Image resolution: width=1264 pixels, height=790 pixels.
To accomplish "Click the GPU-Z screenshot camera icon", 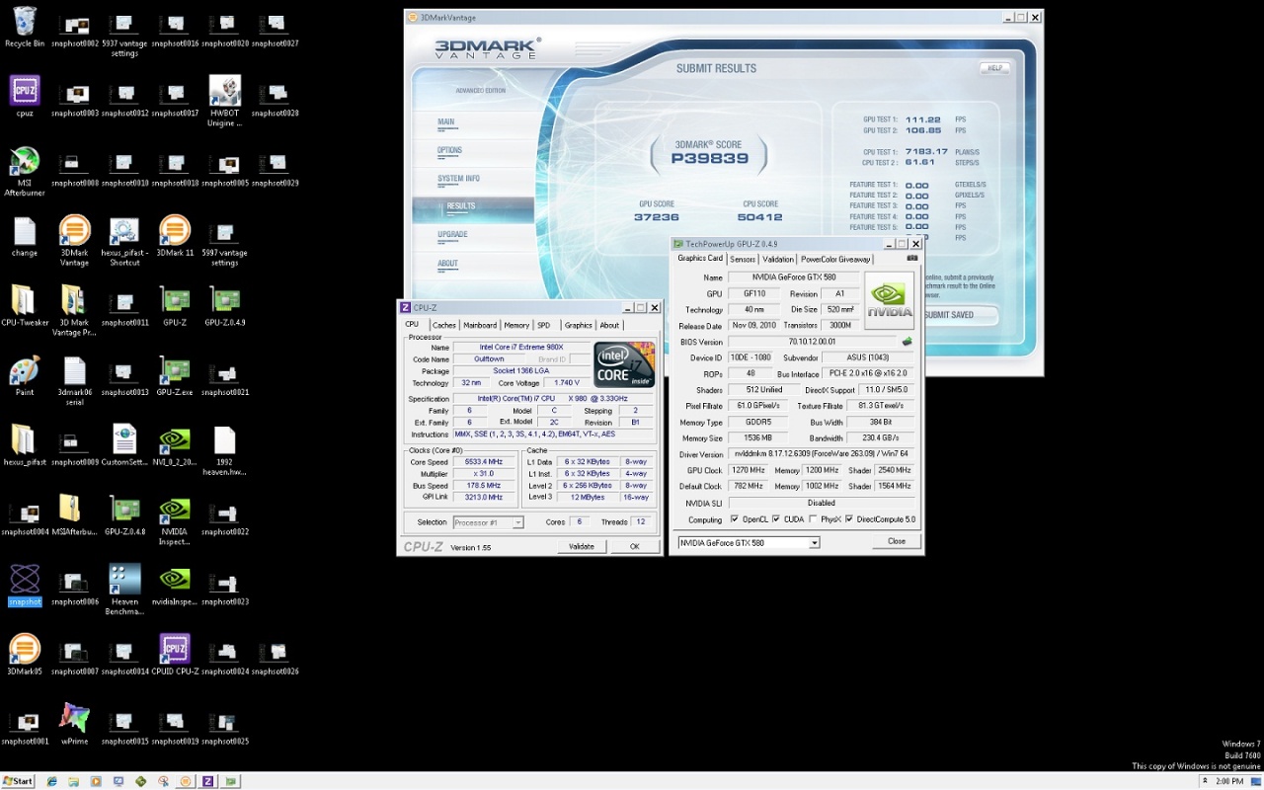I will click(x=911, y=259).
